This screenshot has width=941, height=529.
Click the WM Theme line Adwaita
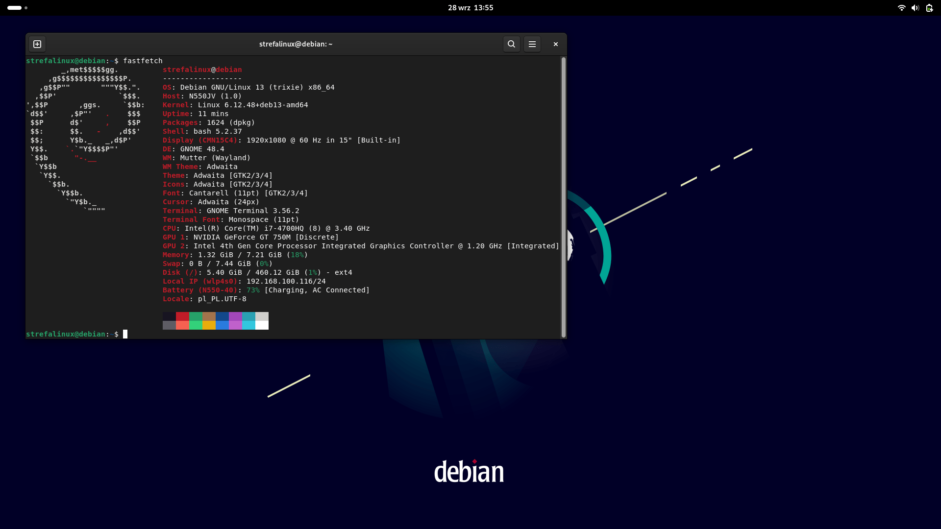point(200,167)
